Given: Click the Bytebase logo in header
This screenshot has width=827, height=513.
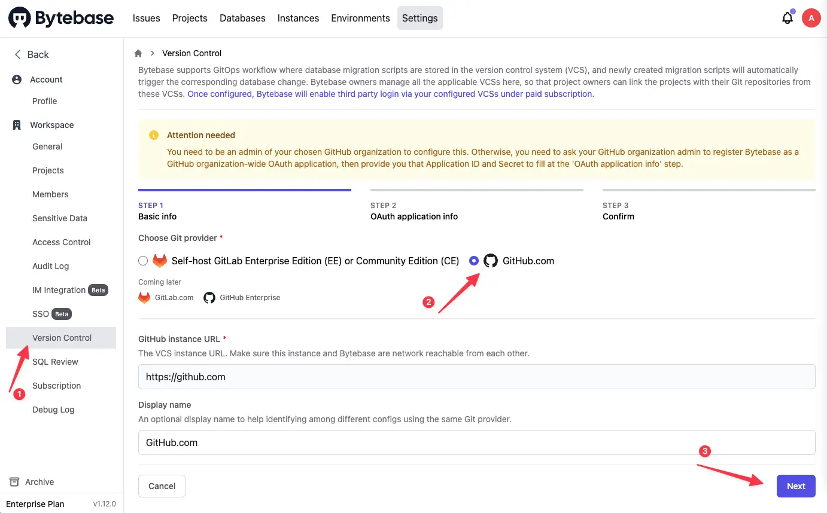Looking at the screenshot, I should [x=61, y=18].
